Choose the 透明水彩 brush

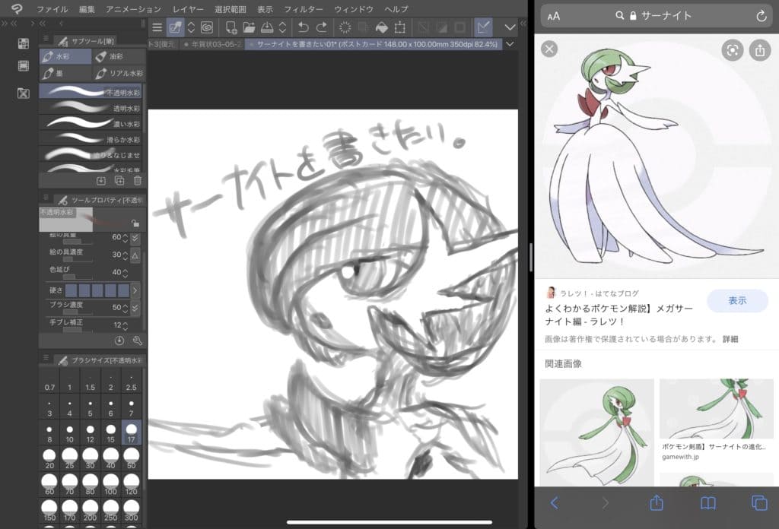click(x=92, y=107)
